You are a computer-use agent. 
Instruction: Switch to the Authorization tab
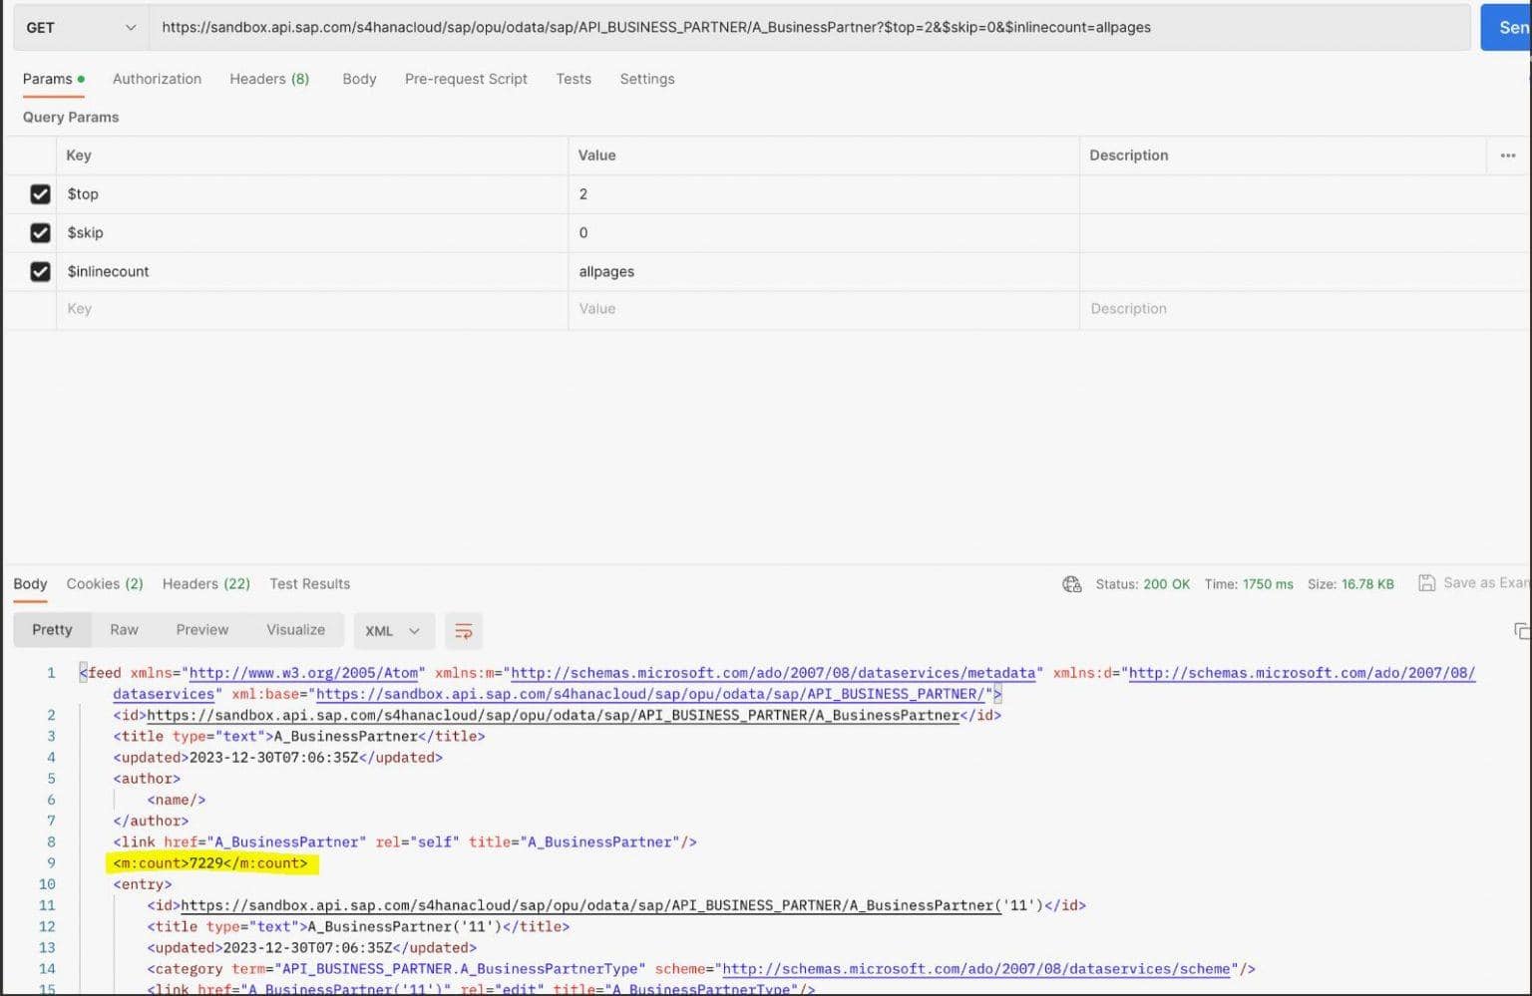click(x=157, y=79)
